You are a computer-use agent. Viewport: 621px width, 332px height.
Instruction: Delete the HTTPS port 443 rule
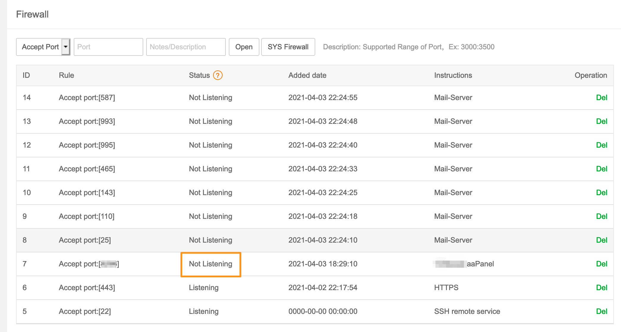click(x=601, y=288)
